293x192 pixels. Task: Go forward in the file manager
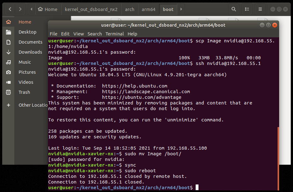coord(20,9)
